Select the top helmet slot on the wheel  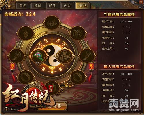[52, 22]
